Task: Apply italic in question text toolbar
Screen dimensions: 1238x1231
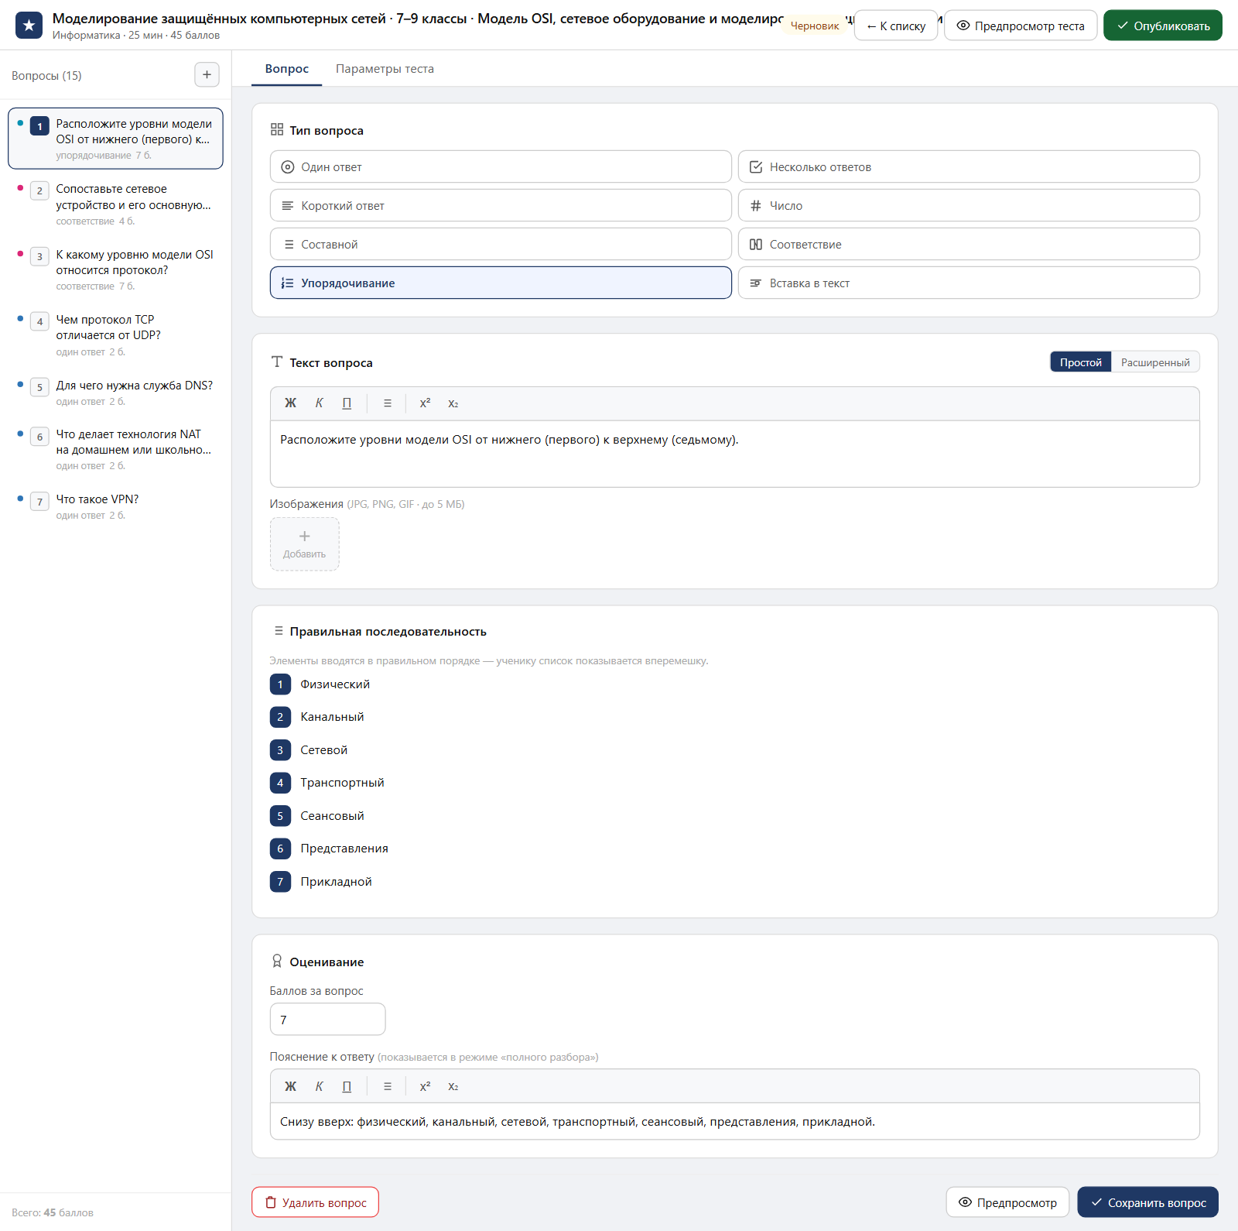Action: pyautogui.click(x=319, y=403)
